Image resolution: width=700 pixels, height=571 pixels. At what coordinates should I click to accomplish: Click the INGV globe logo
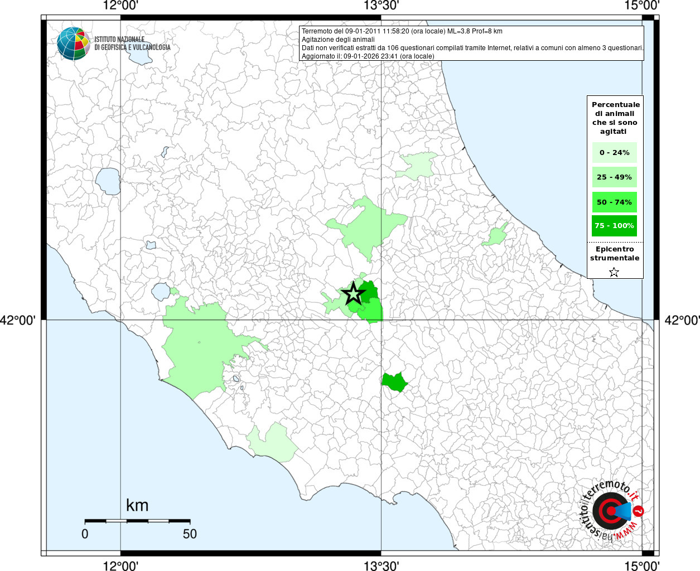click(x=73, y=43)
